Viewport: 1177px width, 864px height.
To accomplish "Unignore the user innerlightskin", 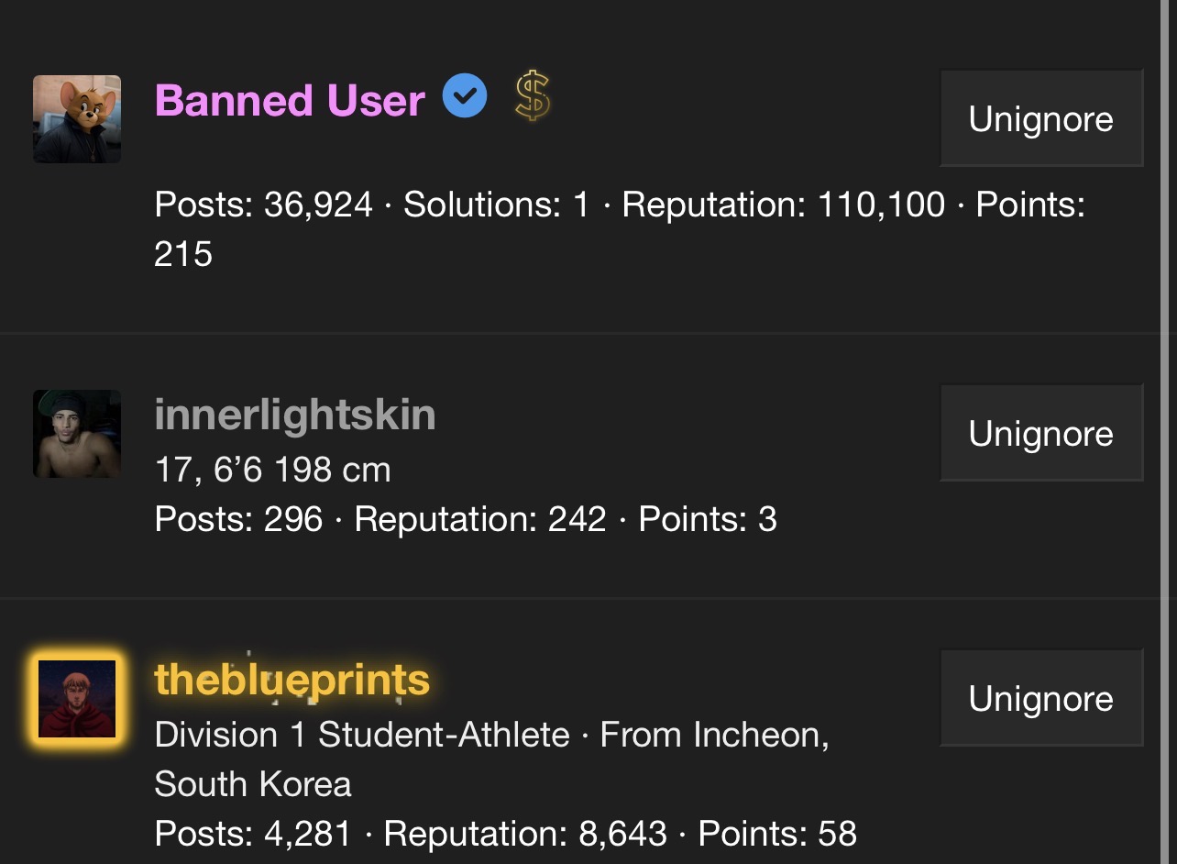I will coord(1041,433).
